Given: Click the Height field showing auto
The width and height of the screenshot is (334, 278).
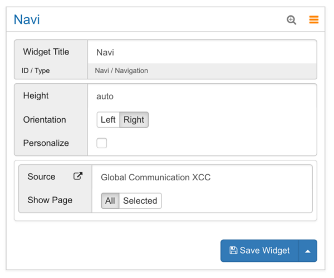Looking at the screenshot, I should pos(202,96).
